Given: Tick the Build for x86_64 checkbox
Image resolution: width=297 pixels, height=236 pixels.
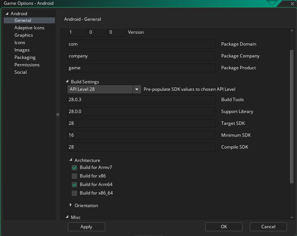Looking at the screenshot, I should coord(74,193).
